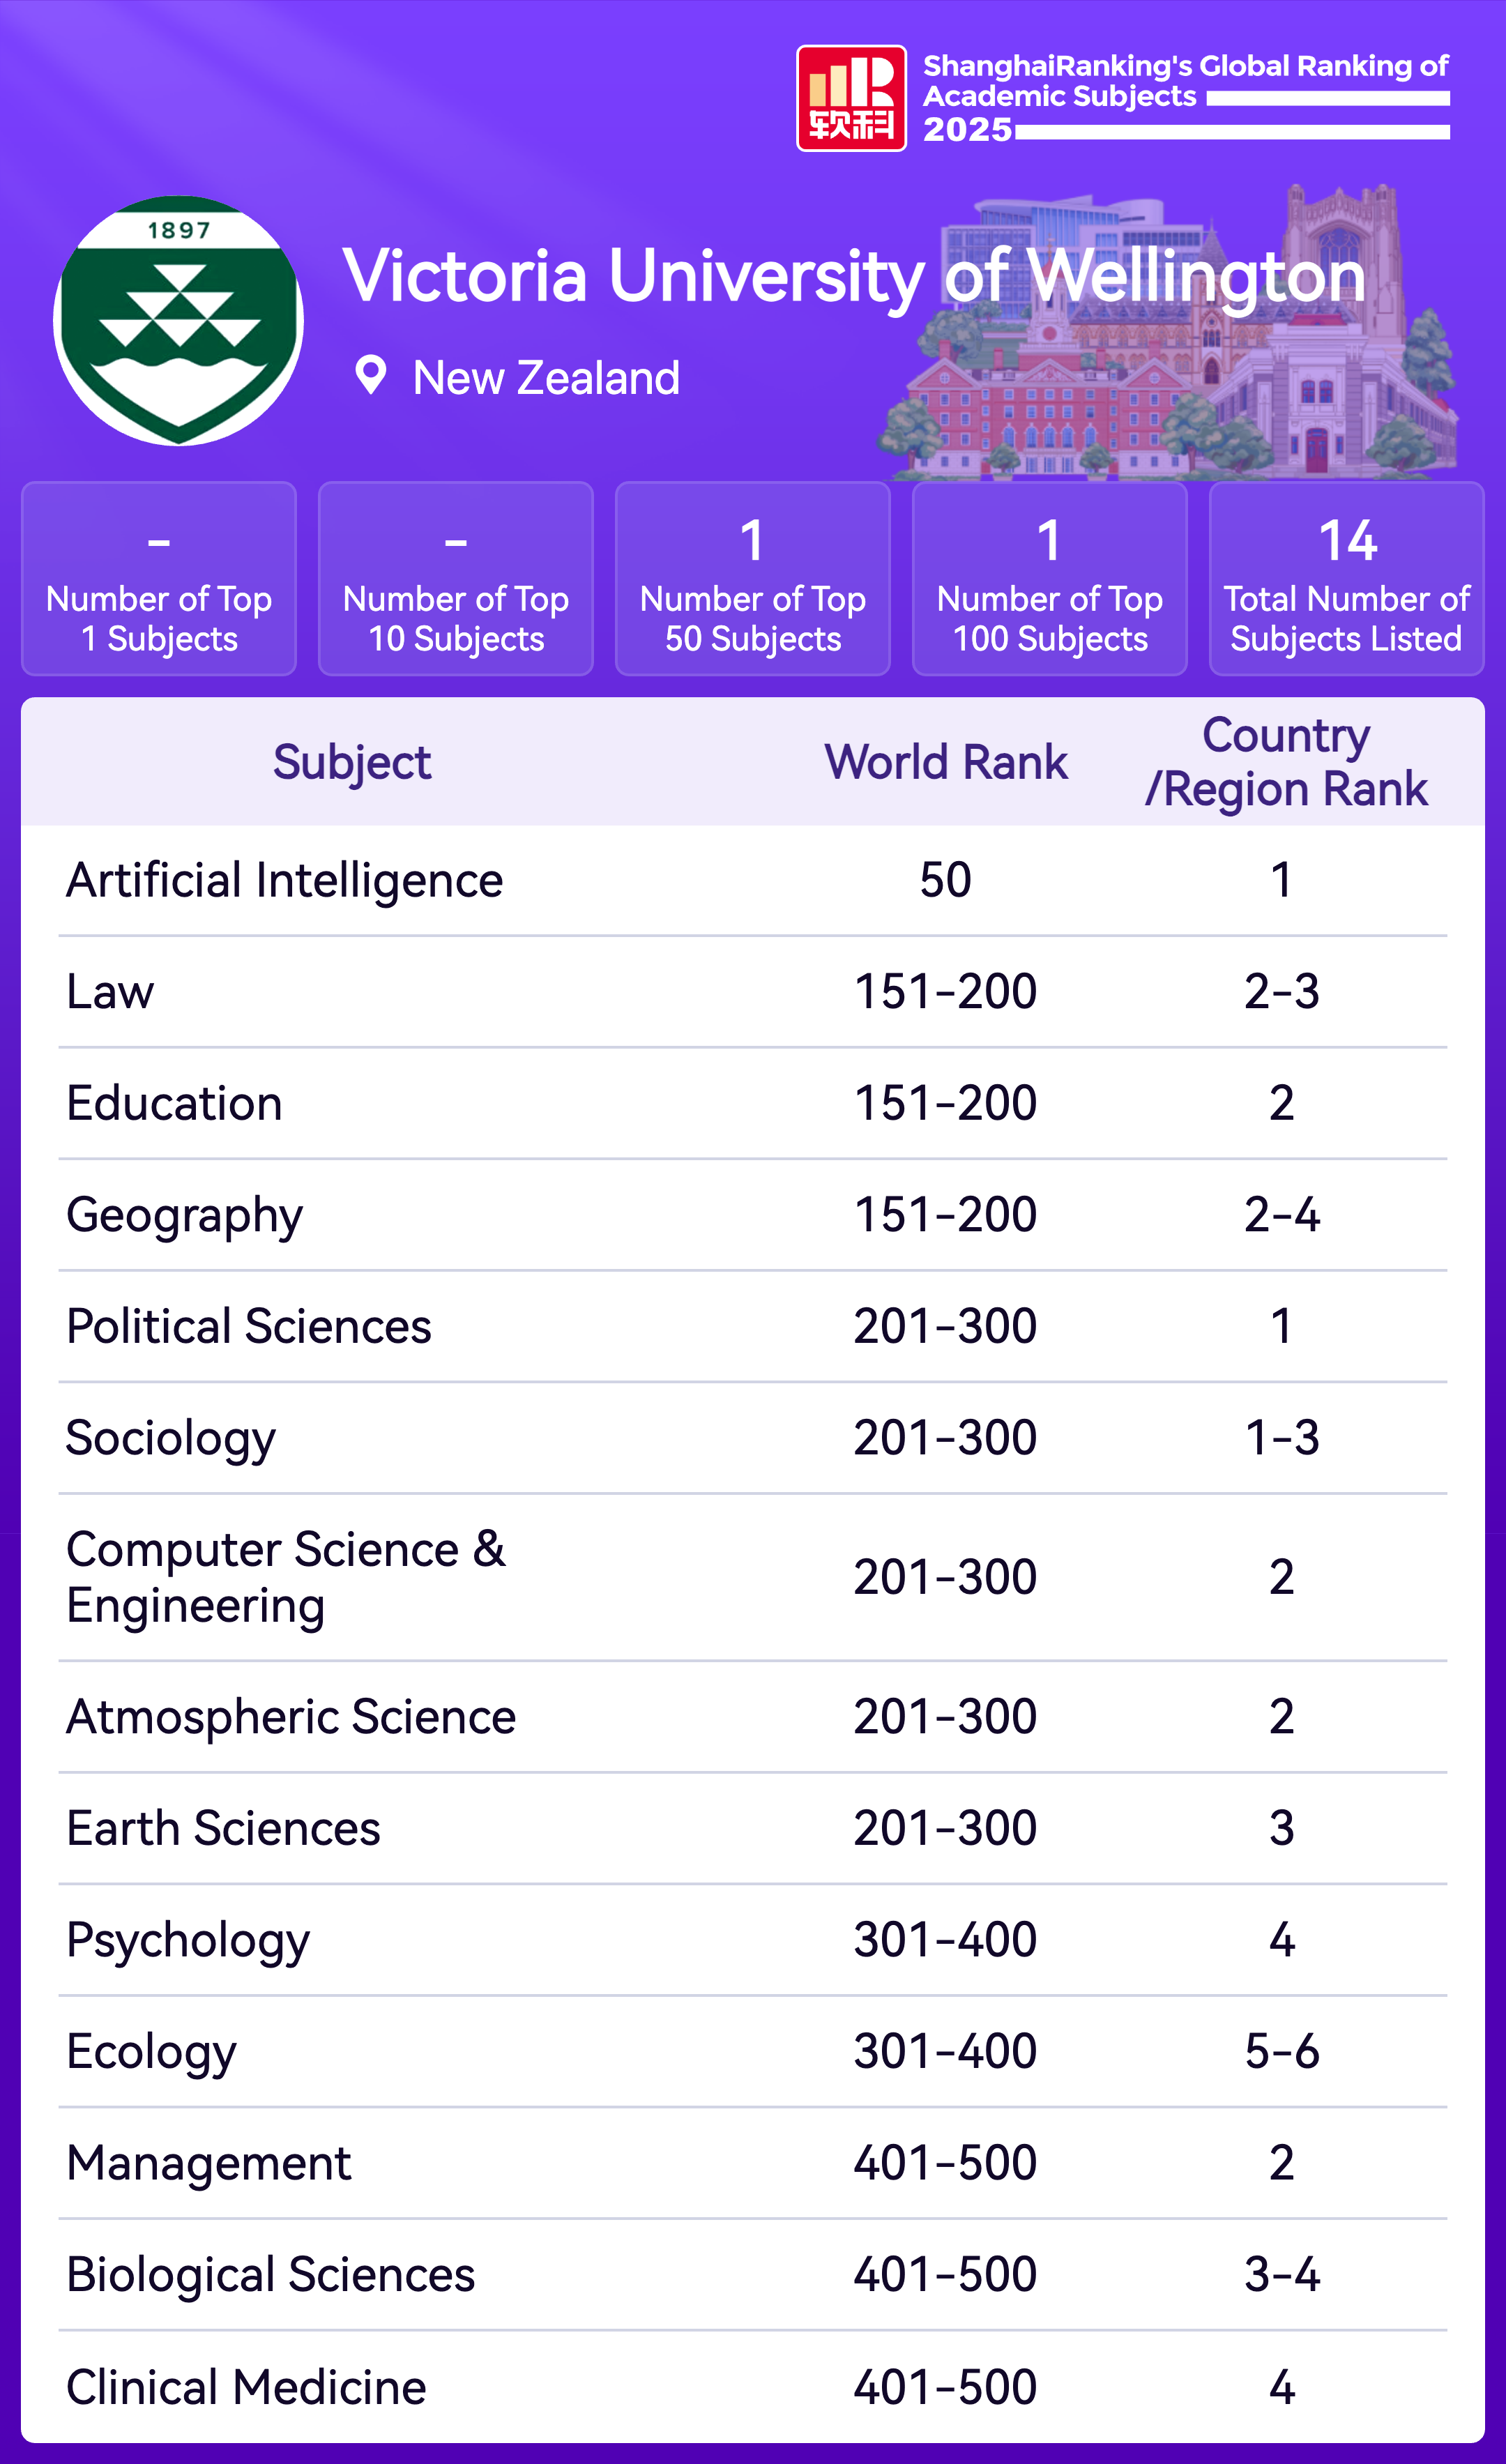Click the Victoria University green crest logo
The height and width of the screenshot is (2464, 1506).
coord(179,321)
